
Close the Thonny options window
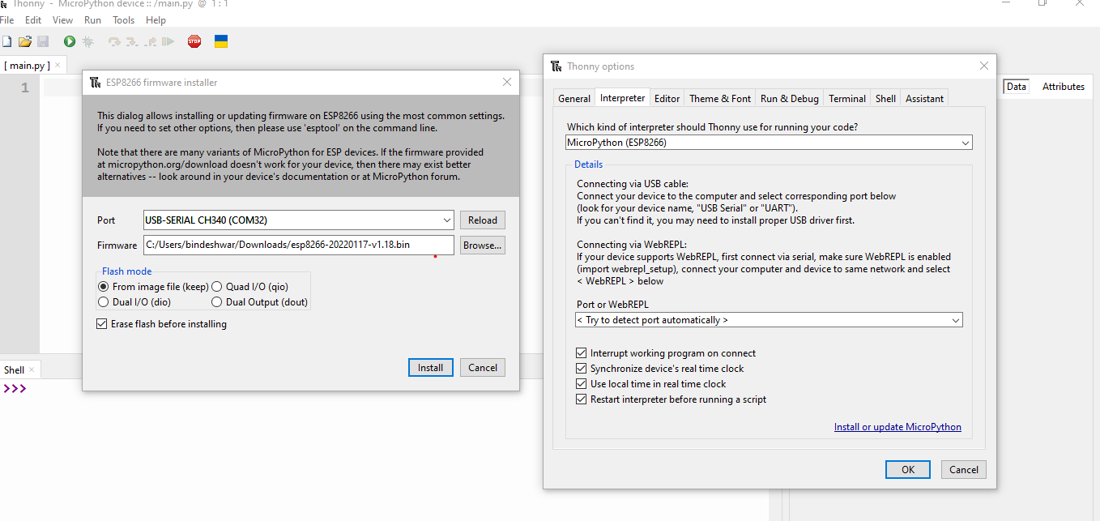pyautogui.click(x=984, y=66)
